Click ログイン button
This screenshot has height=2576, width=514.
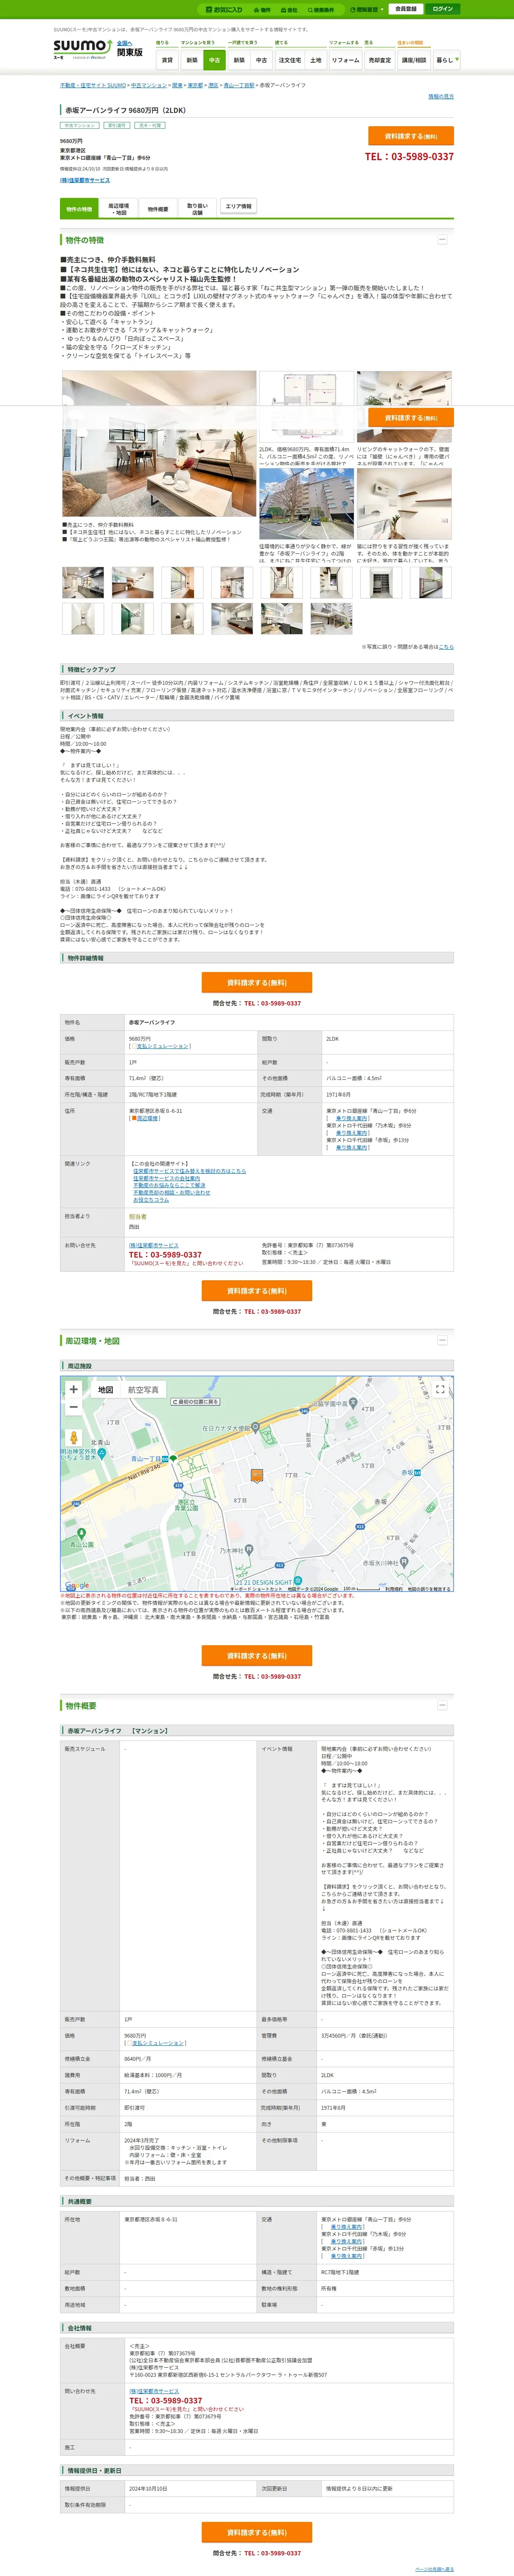(x=443, y=9)
